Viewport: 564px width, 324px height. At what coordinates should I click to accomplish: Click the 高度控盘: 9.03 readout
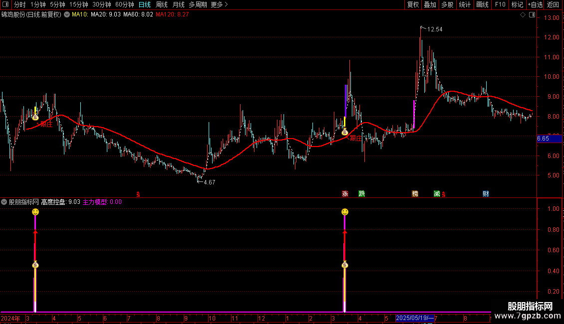(x=60, y=202)
